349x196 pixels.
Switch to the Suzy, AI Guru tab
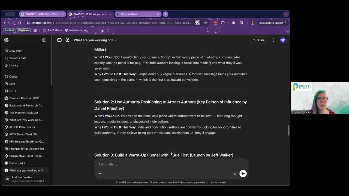(x=138, y=14)
